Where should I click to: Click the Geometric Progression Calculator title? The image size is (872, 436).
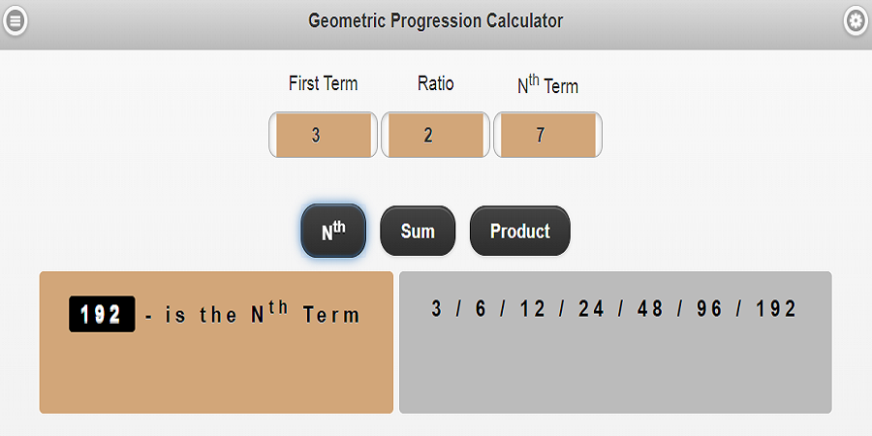click(x=435, y=20)
